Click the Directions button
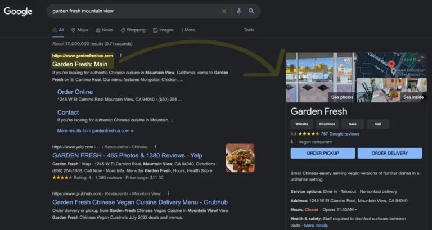432x230 pixels. click(327, 124)
